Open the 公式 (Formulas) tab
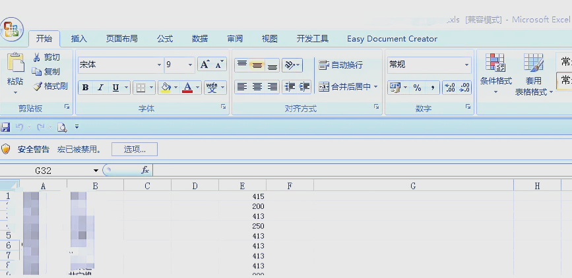This screenshot has width=572, height=278. (x=165, y=39)
